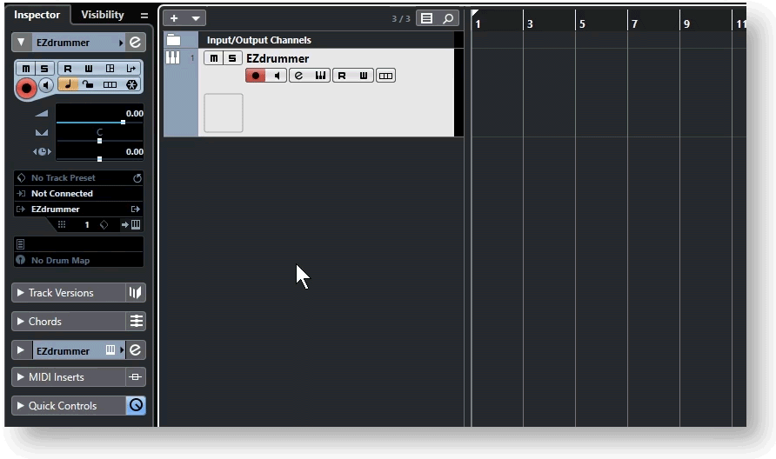
Task: Open the Track Visibility Configurations list icon
Action: click(x=425, y=18)
